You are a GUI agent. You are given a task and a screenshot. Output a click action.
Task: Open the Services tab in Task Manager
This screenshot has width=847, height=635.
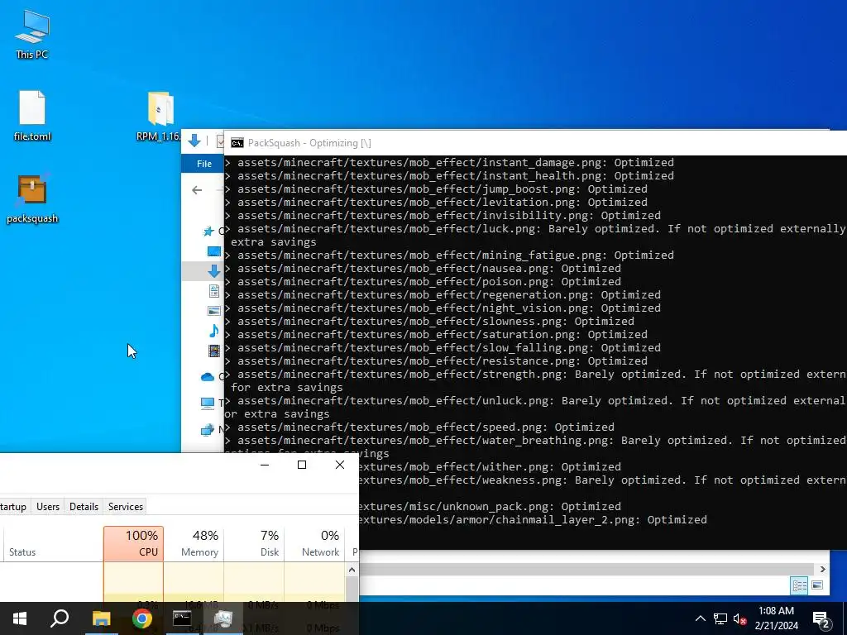[x=126, y=507]
